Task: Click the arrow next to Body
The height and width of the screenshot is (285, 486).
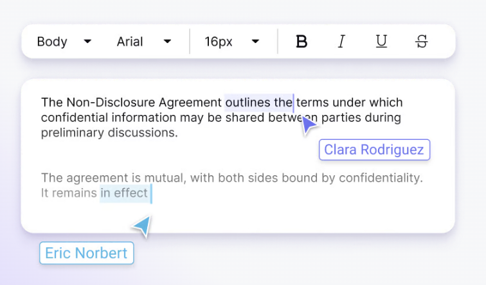Action: [88, 42]
